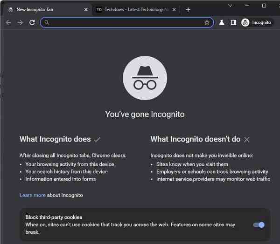The image size is (280, 244).
Task: Open the tab search chevron dropdown
Action: [230, 6]
